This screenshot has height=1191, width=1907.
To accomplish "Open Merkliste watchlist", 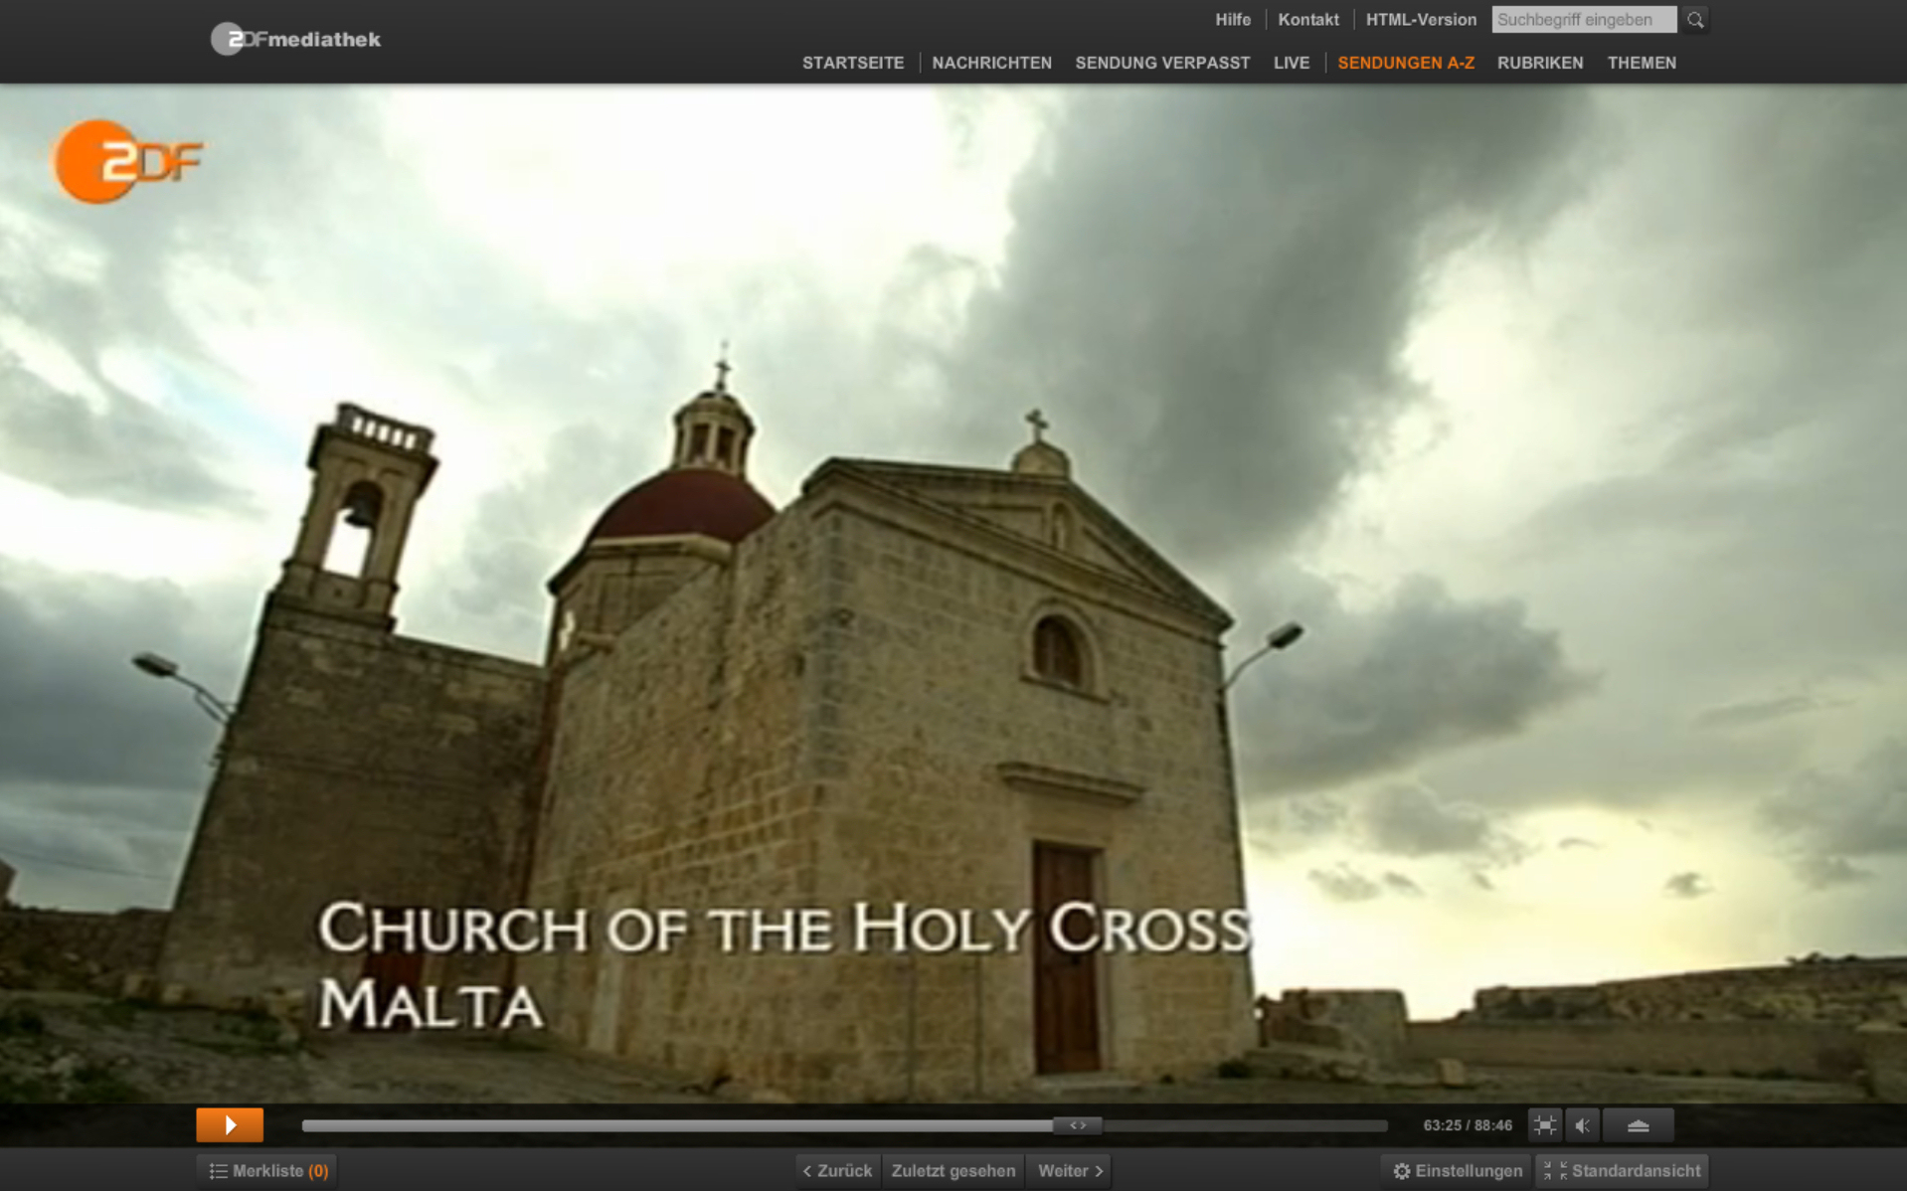I will click(268, 1171).
